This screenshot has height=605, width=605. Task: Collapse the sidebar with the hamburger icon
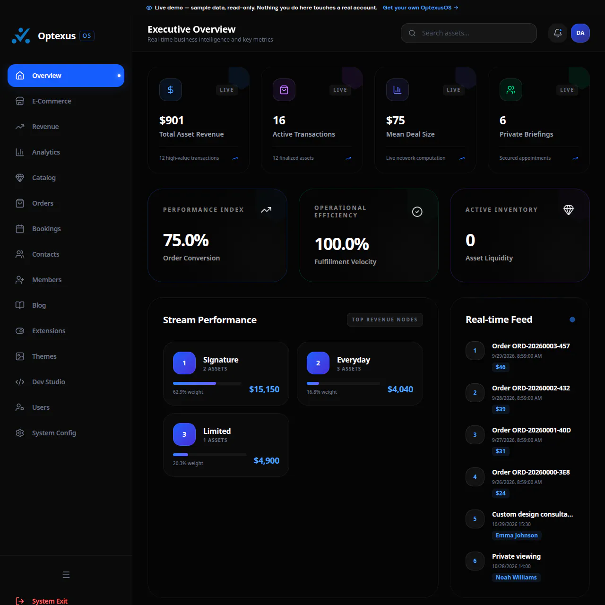[x=66, y=575]
